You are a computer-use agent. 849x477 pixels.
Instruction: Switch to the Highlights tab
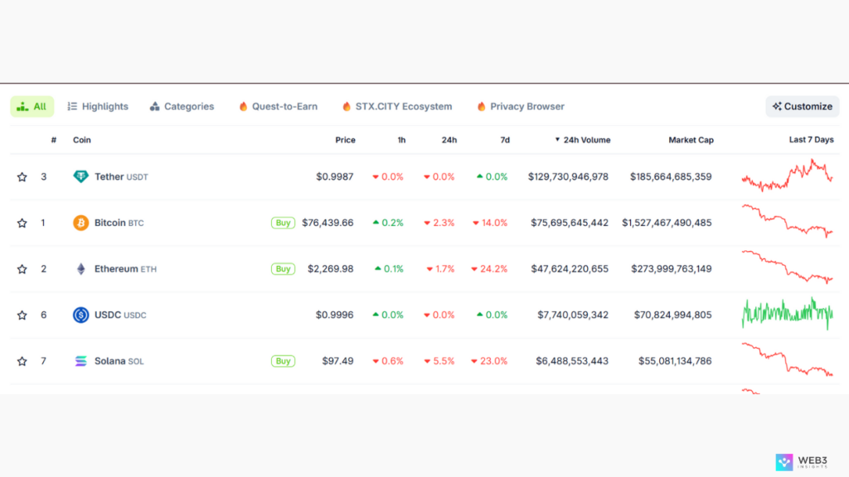point(98,107)
